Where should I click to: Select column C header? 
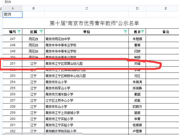(87, 8)
